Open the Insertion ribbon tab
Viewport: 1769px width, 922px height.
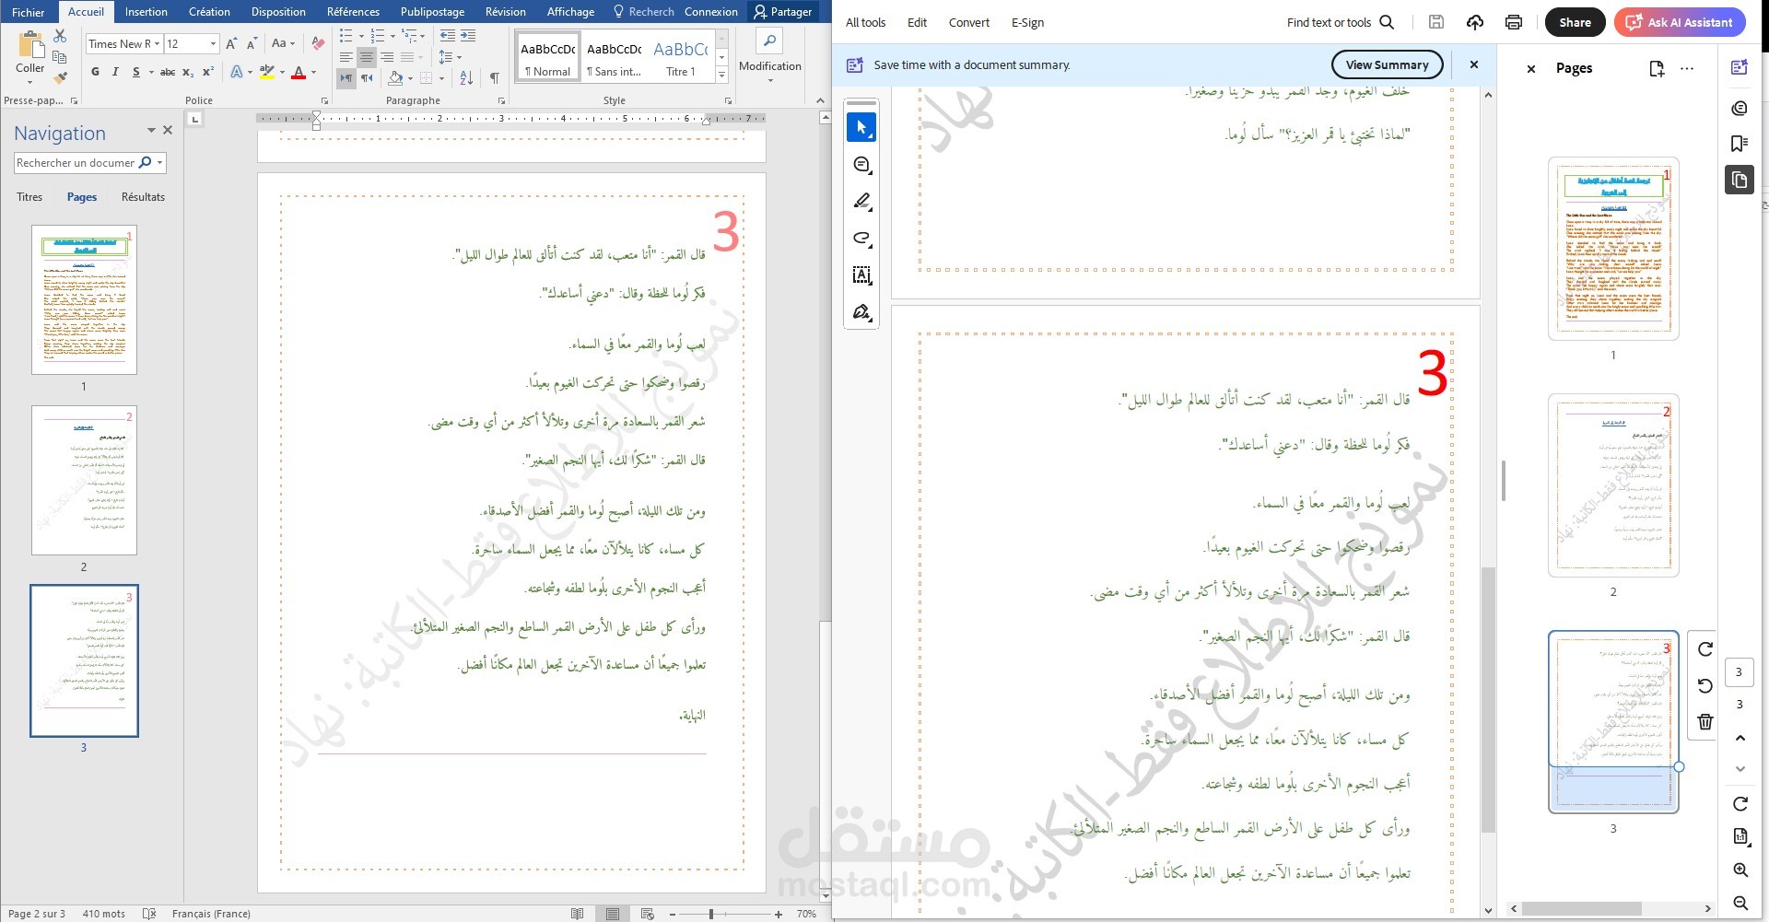146,12
